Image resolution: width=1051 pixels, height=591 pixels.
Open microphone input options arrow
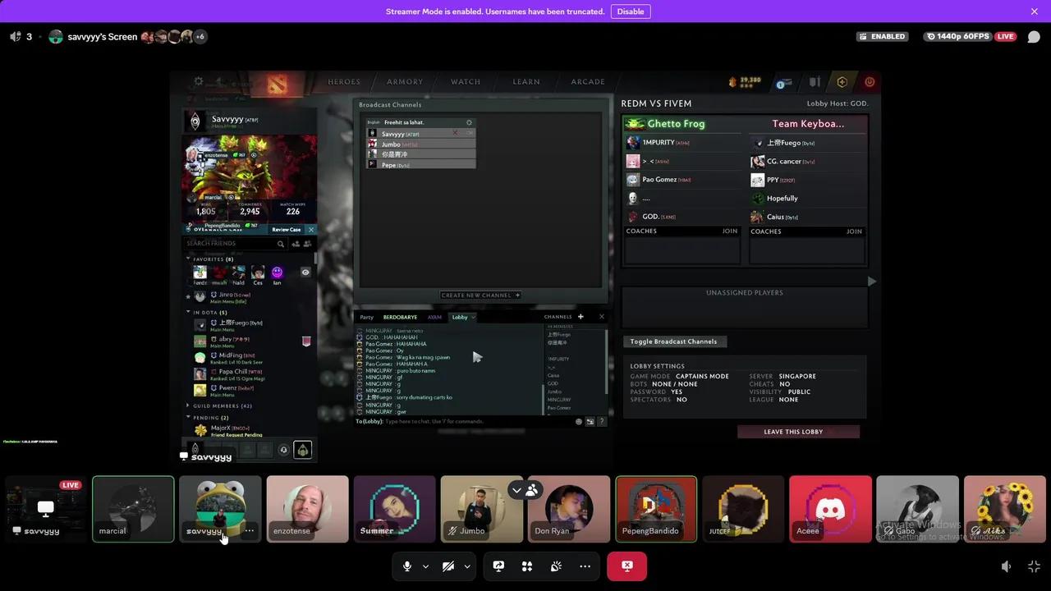pyautogui.click(x=425, y=566)
